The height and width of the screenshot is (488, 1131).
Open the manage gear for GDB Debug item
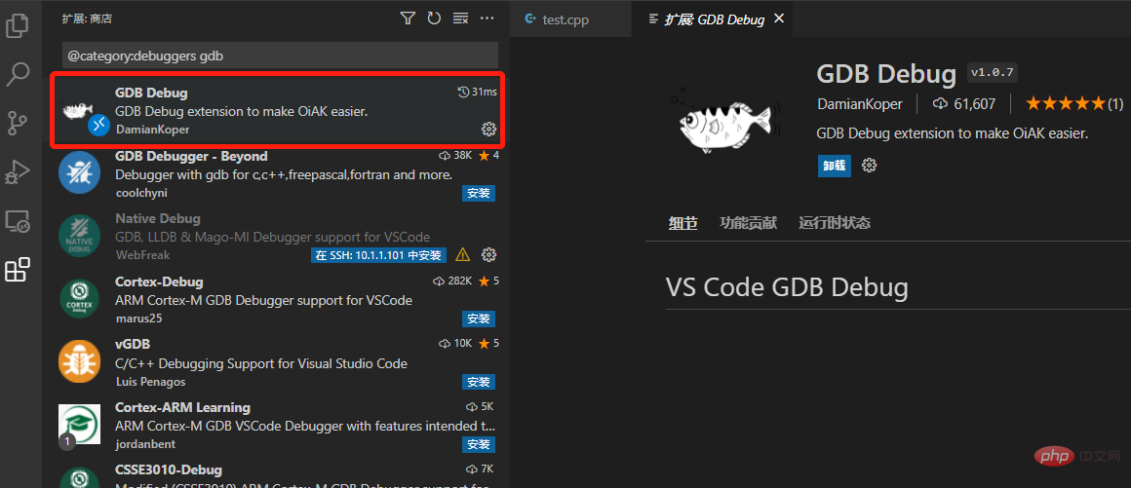tap(489, 130)
